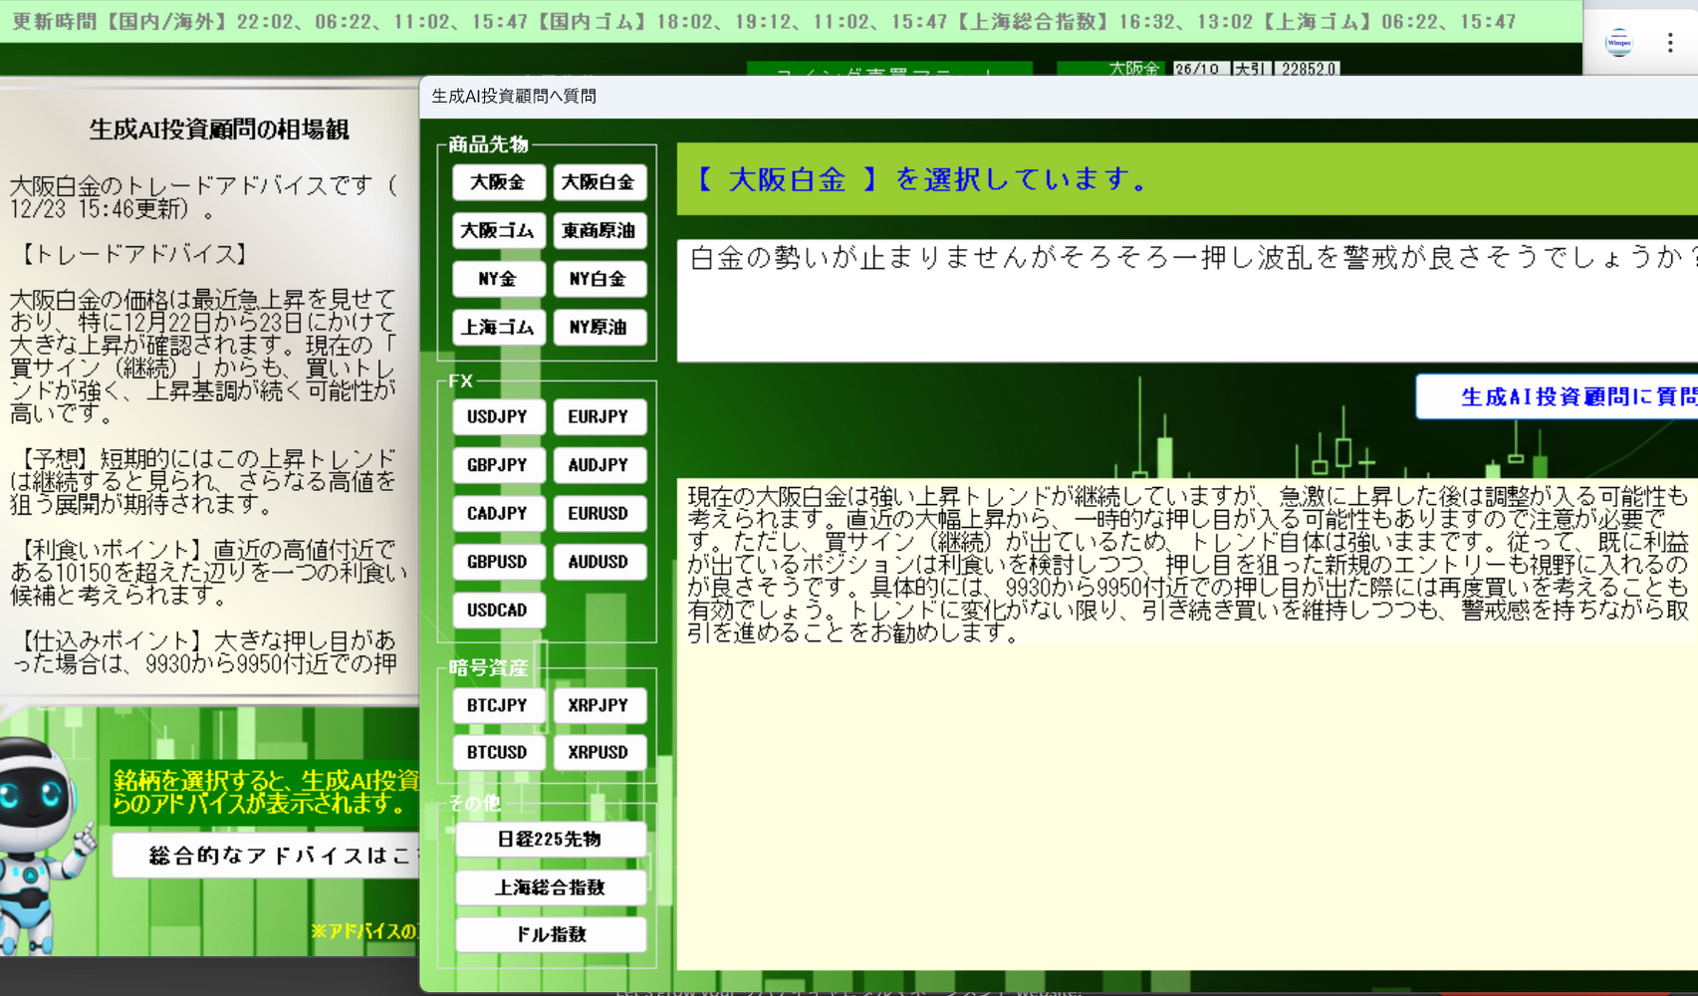Click the 22852.0 price value at top
This screenshot has width=1698, height=996.
(x=1309, y=69)
